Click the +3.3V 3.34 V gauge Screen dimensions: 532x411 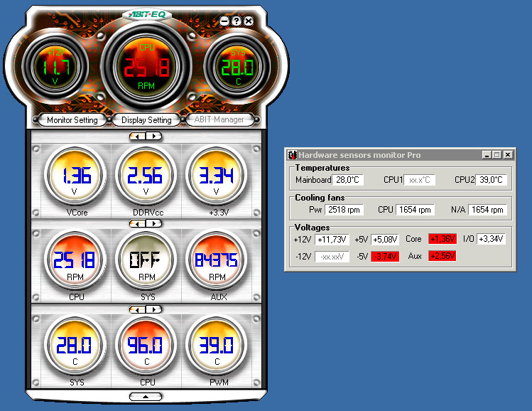216,176
